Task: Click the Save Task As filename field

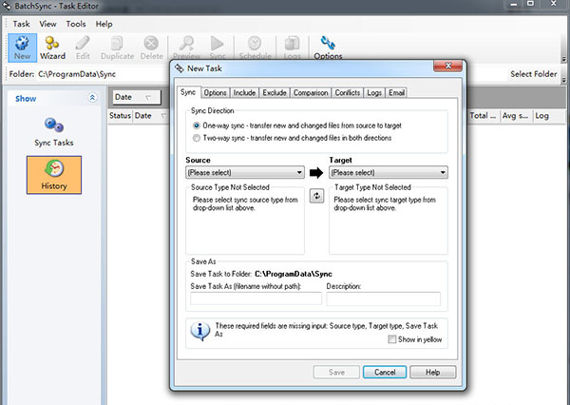Action: [x=256, y=299]
